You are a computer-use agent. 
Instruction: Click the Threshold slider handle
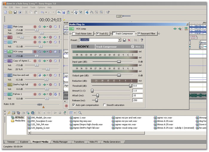130,86
